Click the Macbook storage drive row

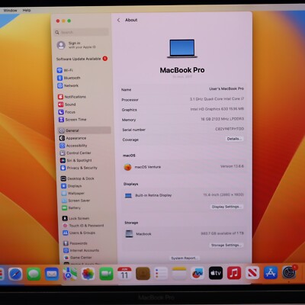(184, 233)
